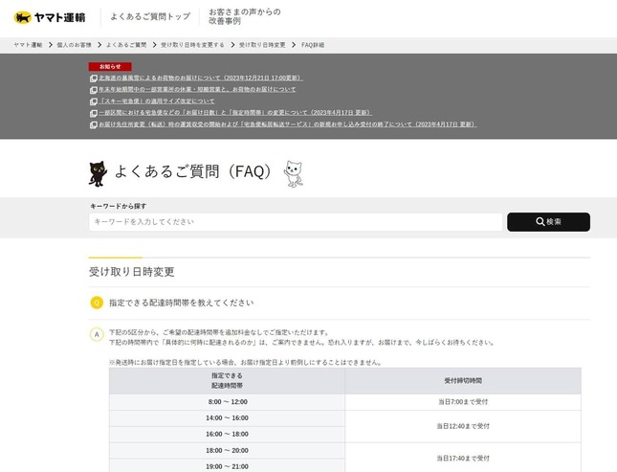The width and height of the screenshot is (617, 472).
Task: Click the black cat mascot beside the FAQ title
Action: 98,173
